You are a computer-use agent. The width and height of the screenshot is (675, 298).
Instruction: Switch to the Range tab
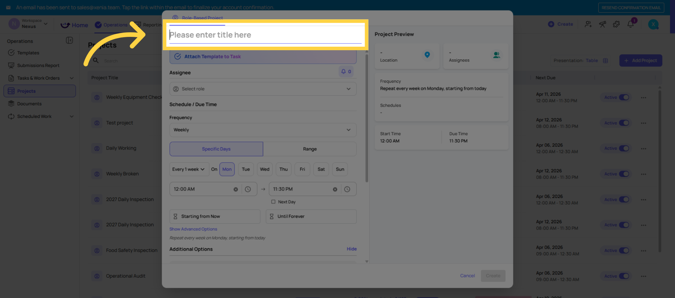point(310,149)
